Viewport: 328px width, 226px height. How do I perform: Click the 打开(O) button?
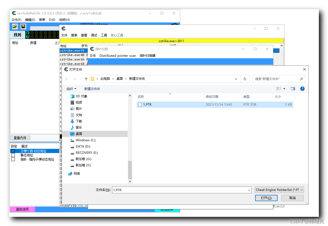[266, 198]
